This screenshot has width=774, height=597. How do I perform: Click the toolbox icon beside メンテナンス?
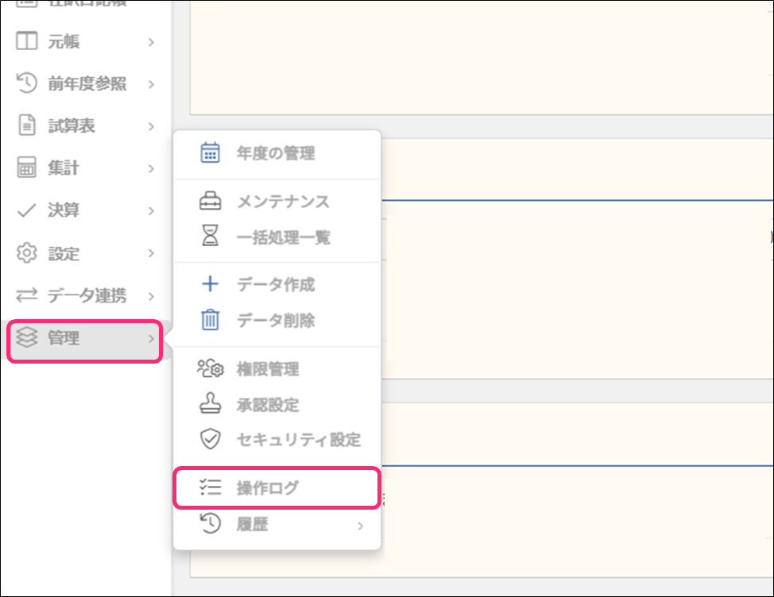pyautogui.click(x=210, y=202)
